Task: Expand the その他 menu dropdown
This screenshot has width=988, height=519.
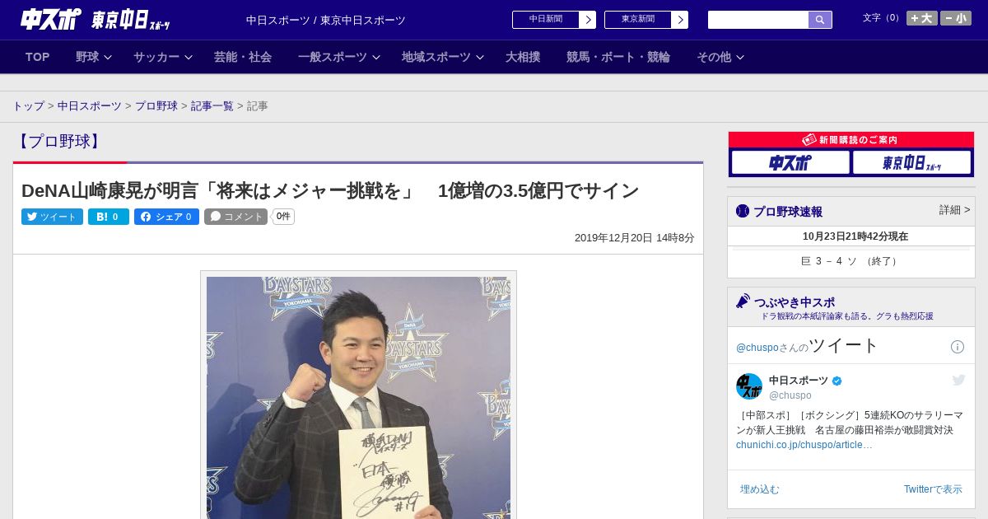Action: 720,57
